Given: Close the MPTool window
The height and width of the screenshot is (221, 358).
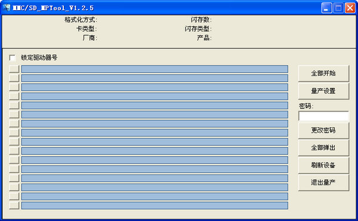Looking at the screenshot, I should point(350,8).
